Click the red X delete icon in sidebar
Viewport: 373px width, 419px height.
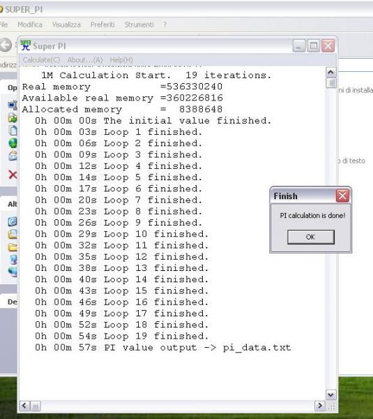(x=13, y=175)
